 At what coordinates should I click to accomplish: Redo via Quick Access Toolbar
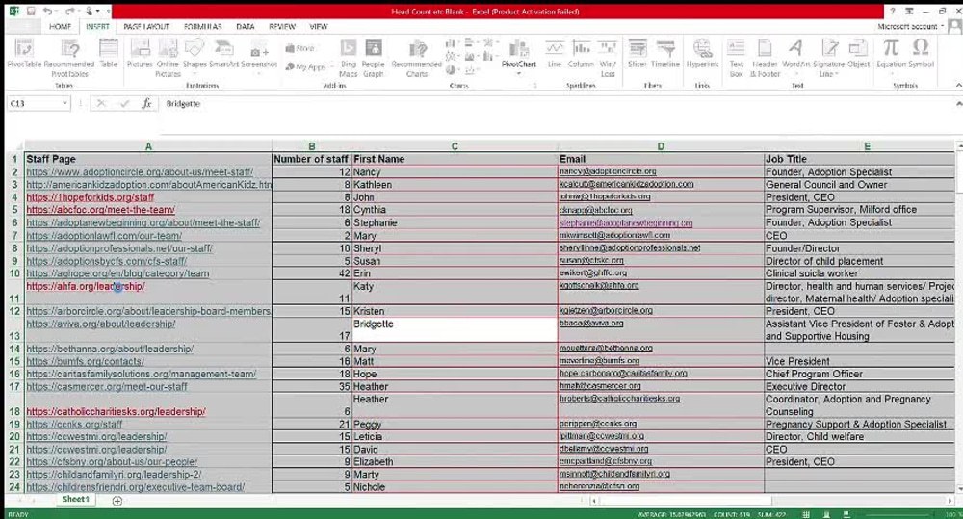(x=70, y=11)
